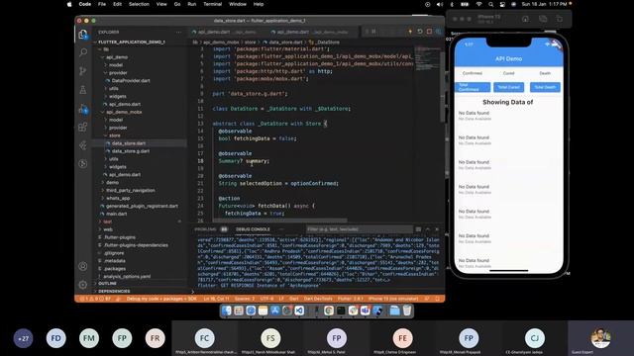This screenshot has width=634, height=356.
Task: Open the Run menu
Action: (191, 4)
